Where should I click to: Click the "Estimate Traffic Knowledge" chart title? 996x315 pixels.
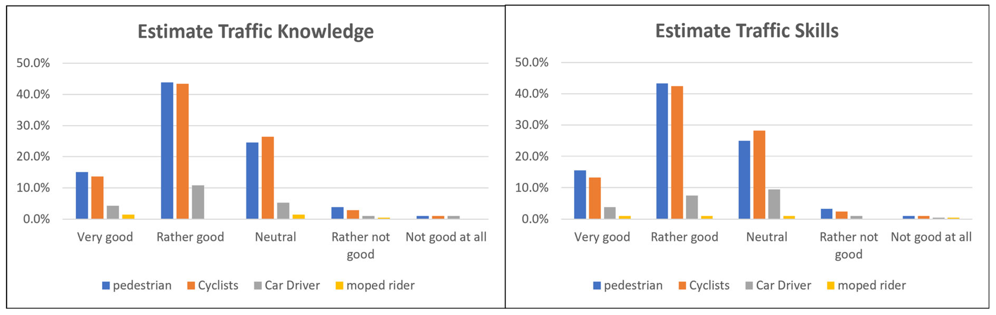[256, 32]
